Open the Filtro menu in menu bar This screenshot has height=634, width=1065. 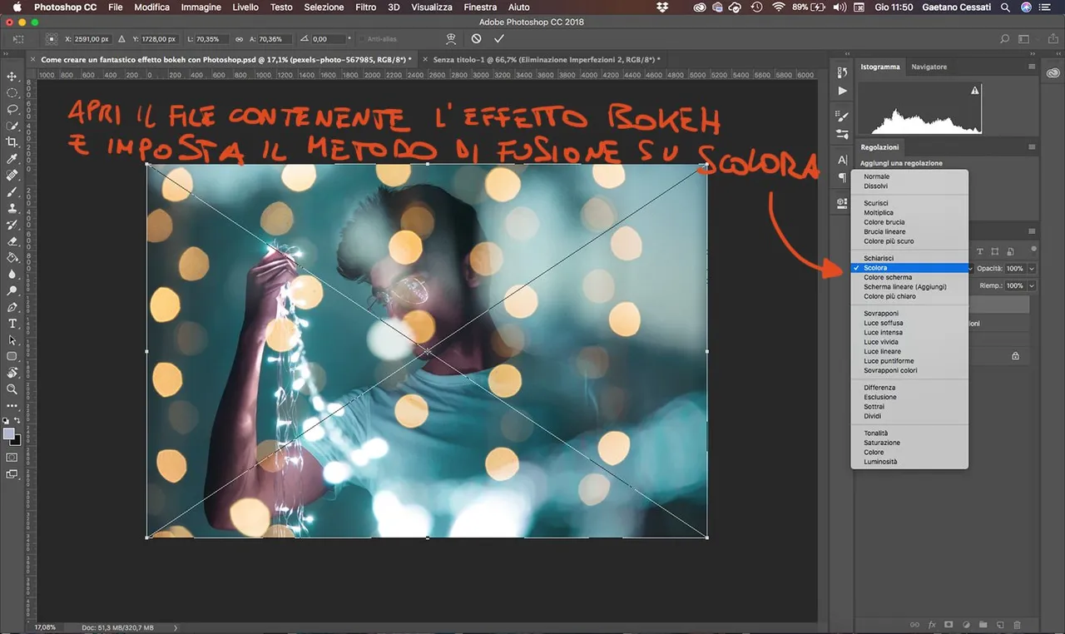(365, 7)
